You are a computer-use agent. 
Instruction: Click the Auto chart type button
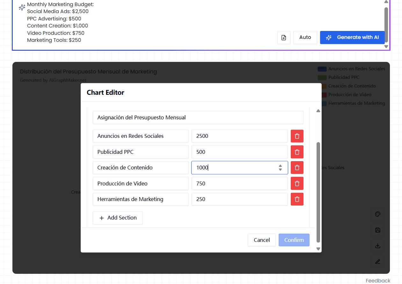click(x=305, y=37)
